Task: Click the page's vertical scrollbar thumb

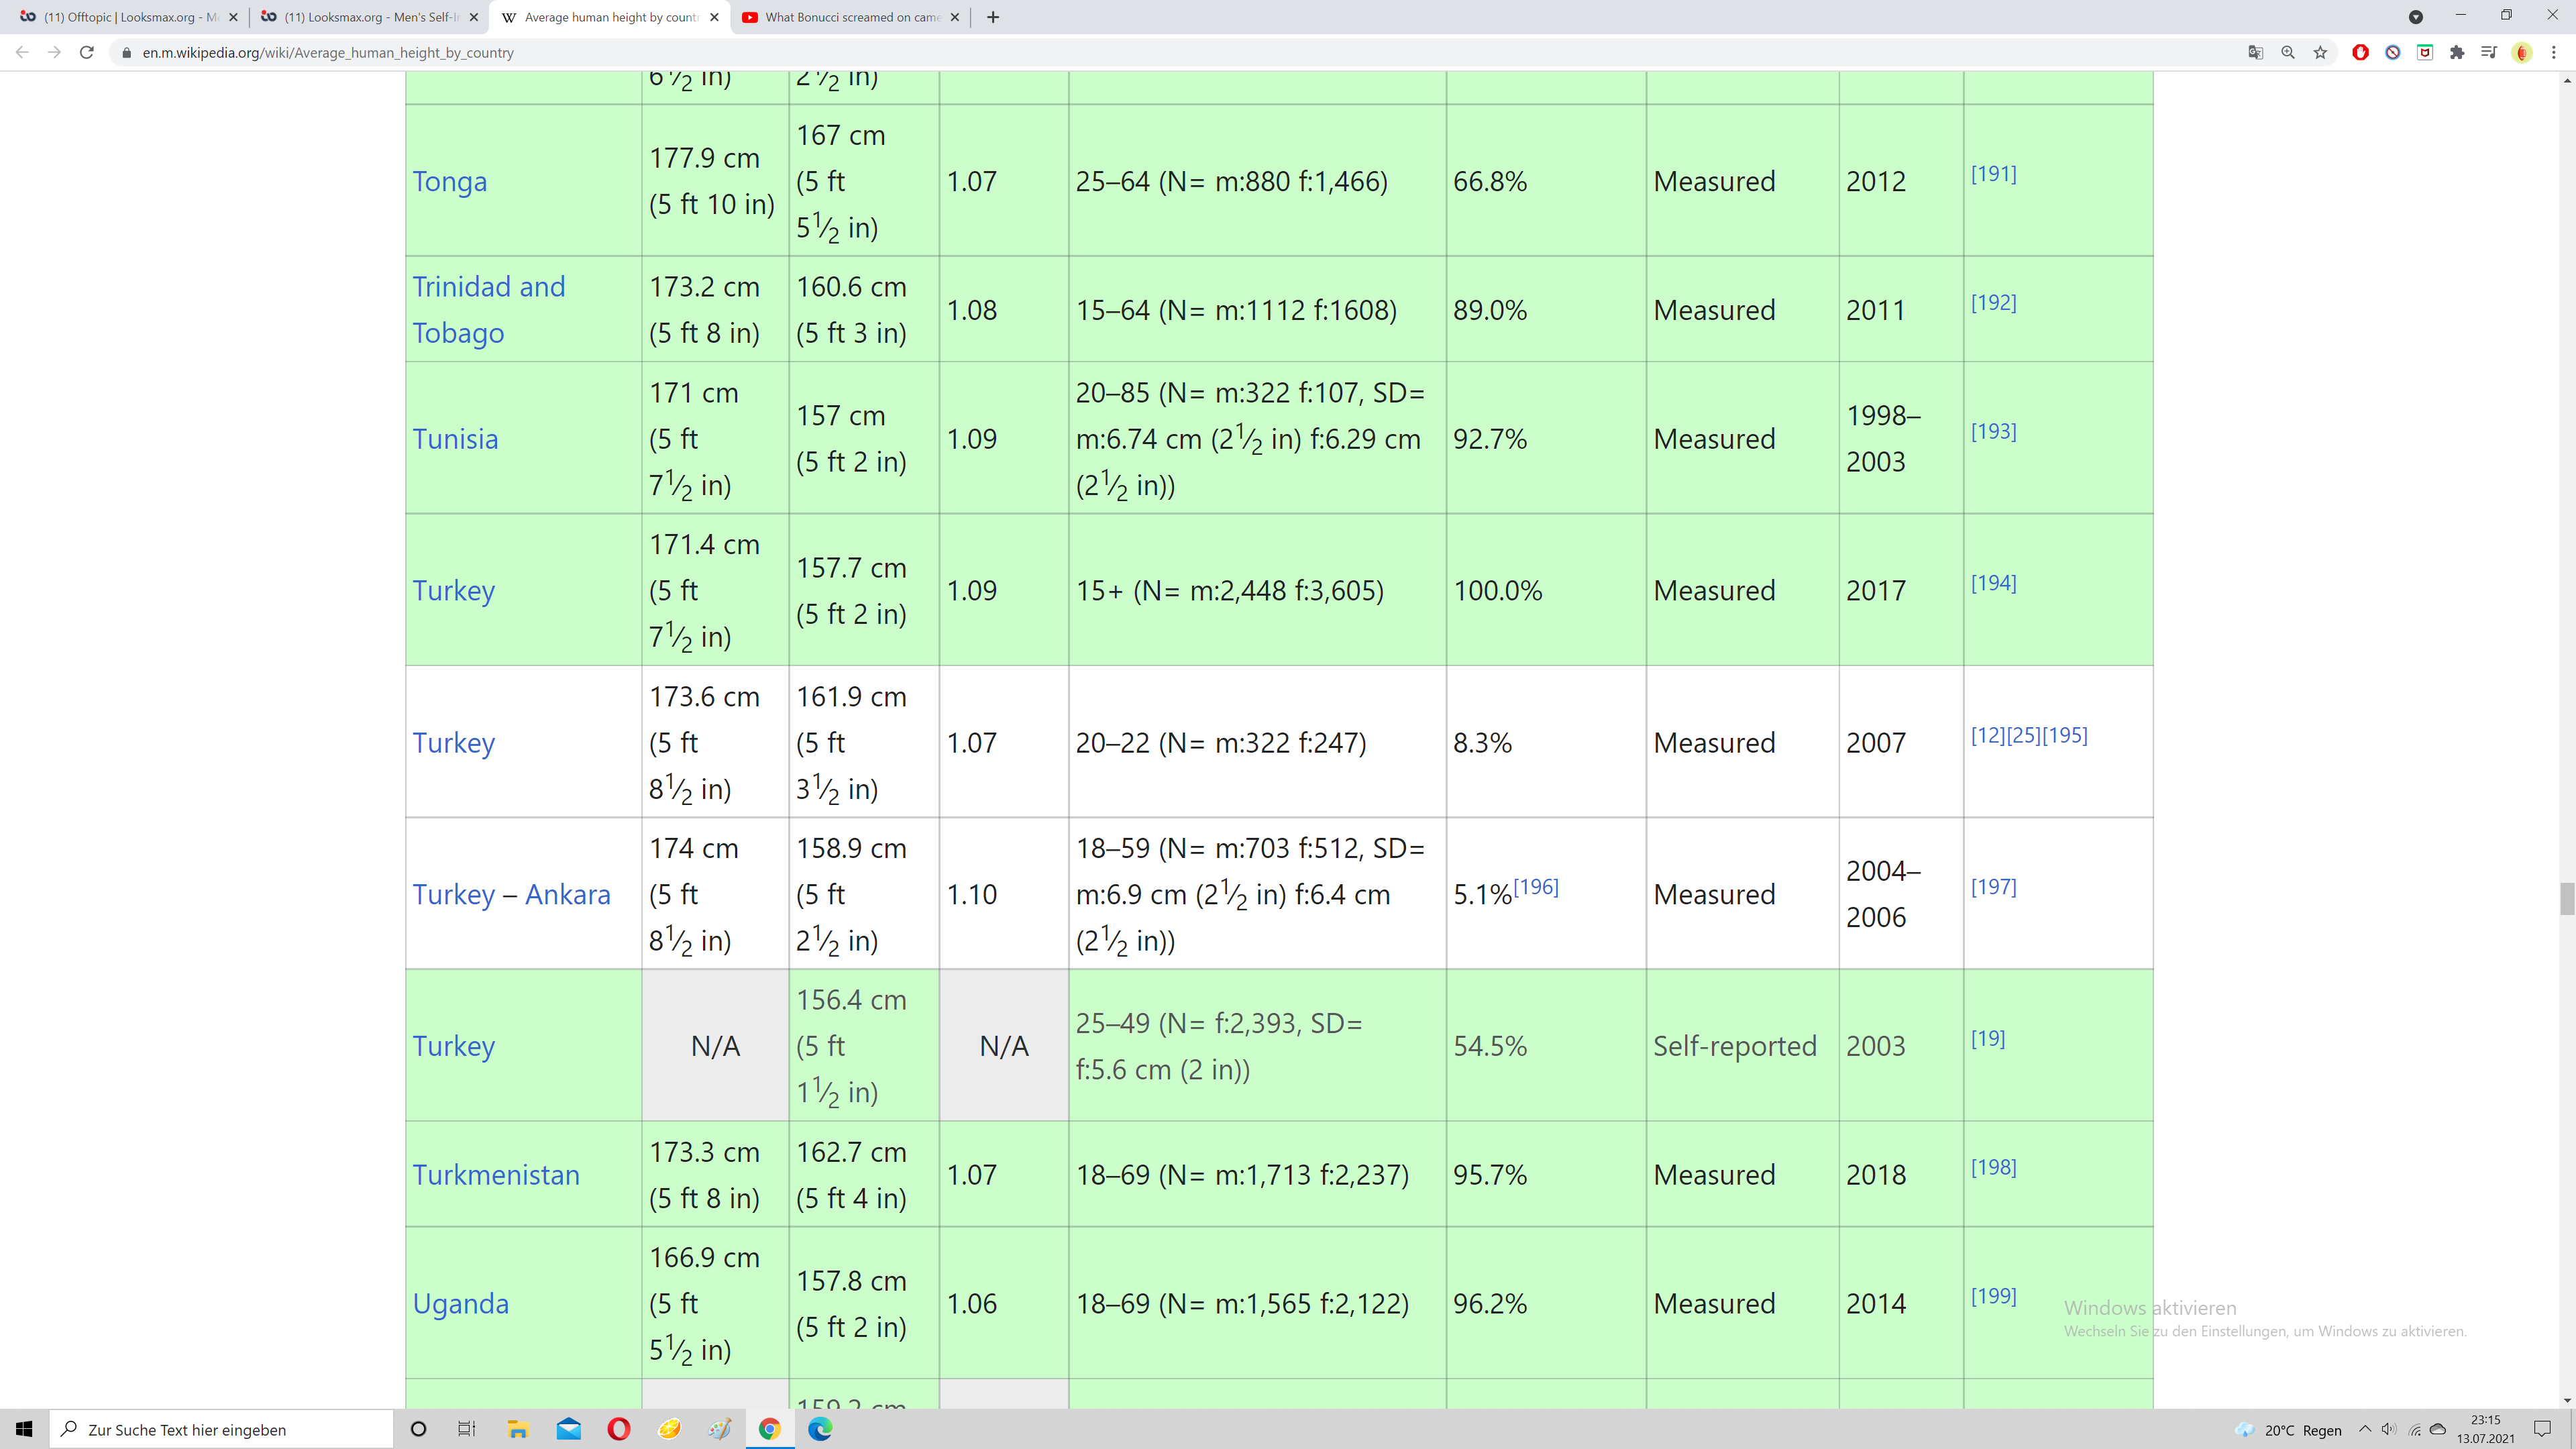Action: (2566, 899)
